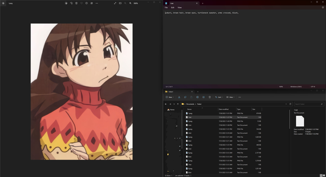Screen dimensions: 326x177
Task: Open the View dropdown in Explorer
Action: 230,97
